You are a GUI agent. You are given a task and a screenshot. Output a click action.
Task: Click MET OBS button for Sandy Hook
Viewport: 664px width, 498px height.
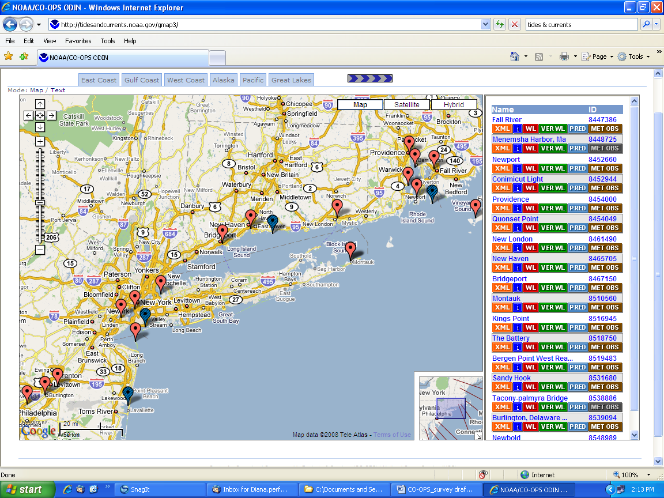[605, 387]
